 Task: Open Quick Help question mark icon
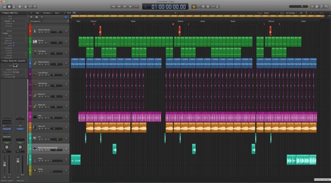point(20,7)
